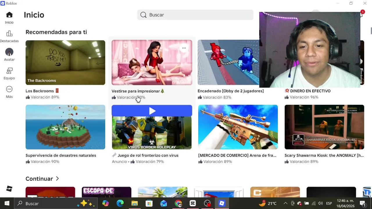The height and width of the screenshot is (209, 372).
Task: Open Copilot from the taskbar
Action: pos(105,203)
